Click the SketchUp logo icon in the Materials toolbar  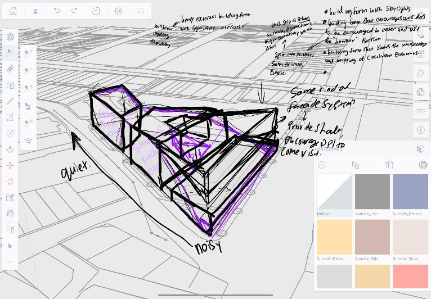[423, 165]
